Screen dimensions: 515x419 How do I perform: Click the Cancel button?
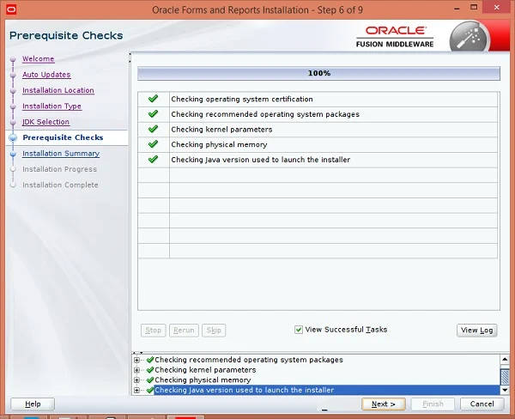tap(482, 404)
